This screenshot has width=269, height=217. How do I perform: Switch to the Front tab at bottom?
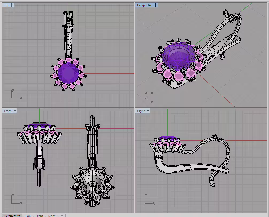point(39,215)
